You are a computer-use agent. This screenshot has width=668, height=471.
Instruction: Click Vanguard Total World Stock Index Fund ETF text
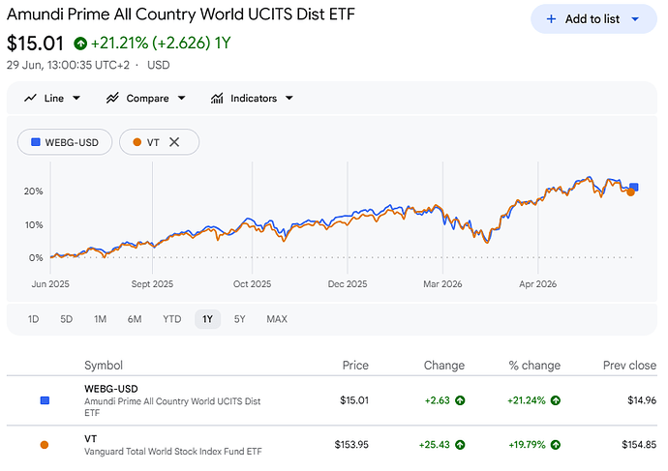click(173, 452)
